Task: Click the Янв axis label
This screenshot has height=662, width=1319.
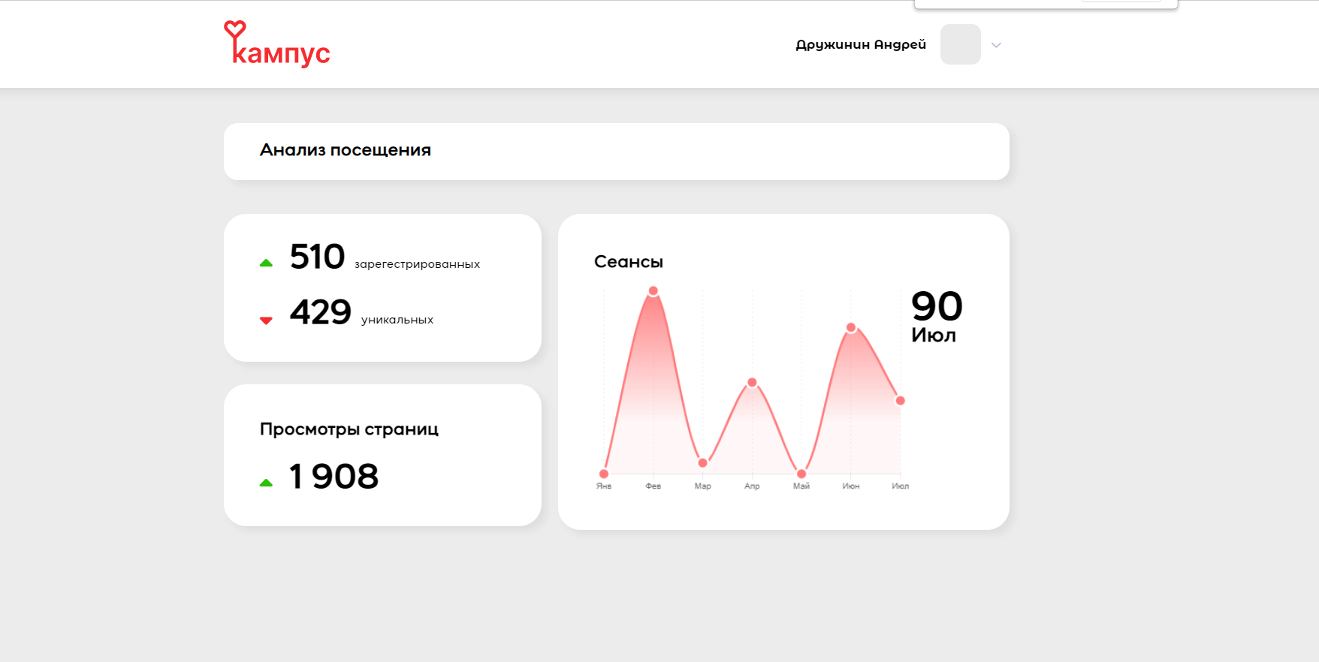Action: point(604,486)
